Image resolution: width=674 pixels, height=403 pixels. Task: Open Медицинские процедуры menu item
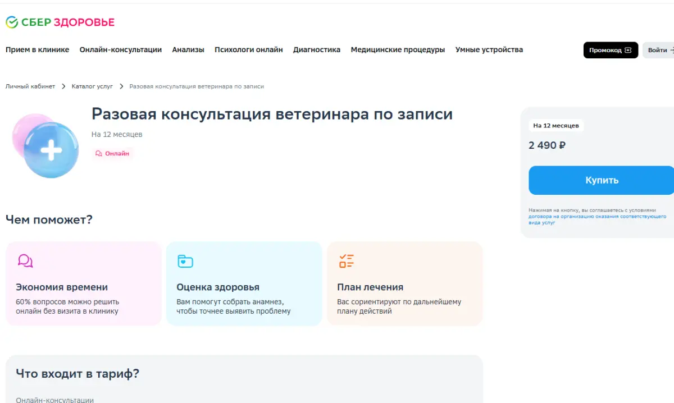pyautogui.click(x=398, y=50)
